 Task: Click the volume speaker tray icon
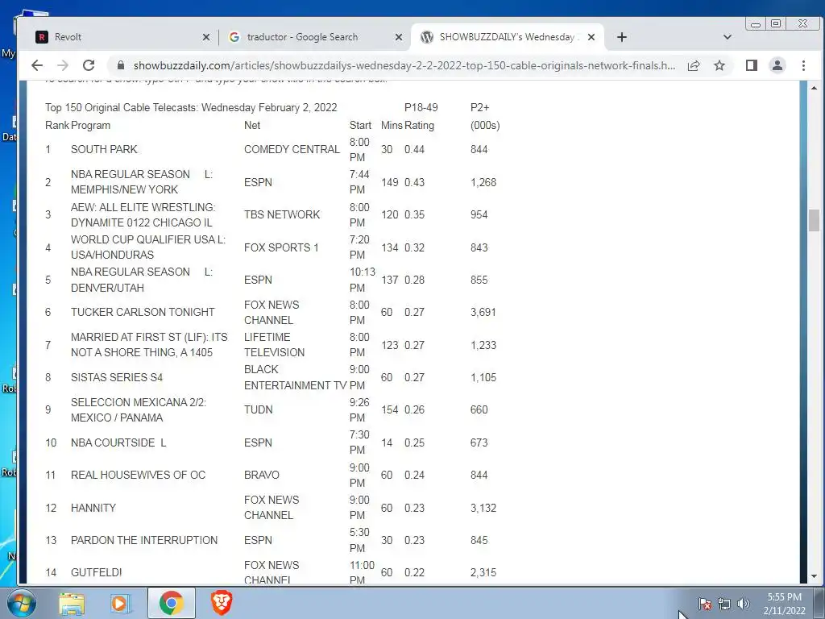[743, 604]
